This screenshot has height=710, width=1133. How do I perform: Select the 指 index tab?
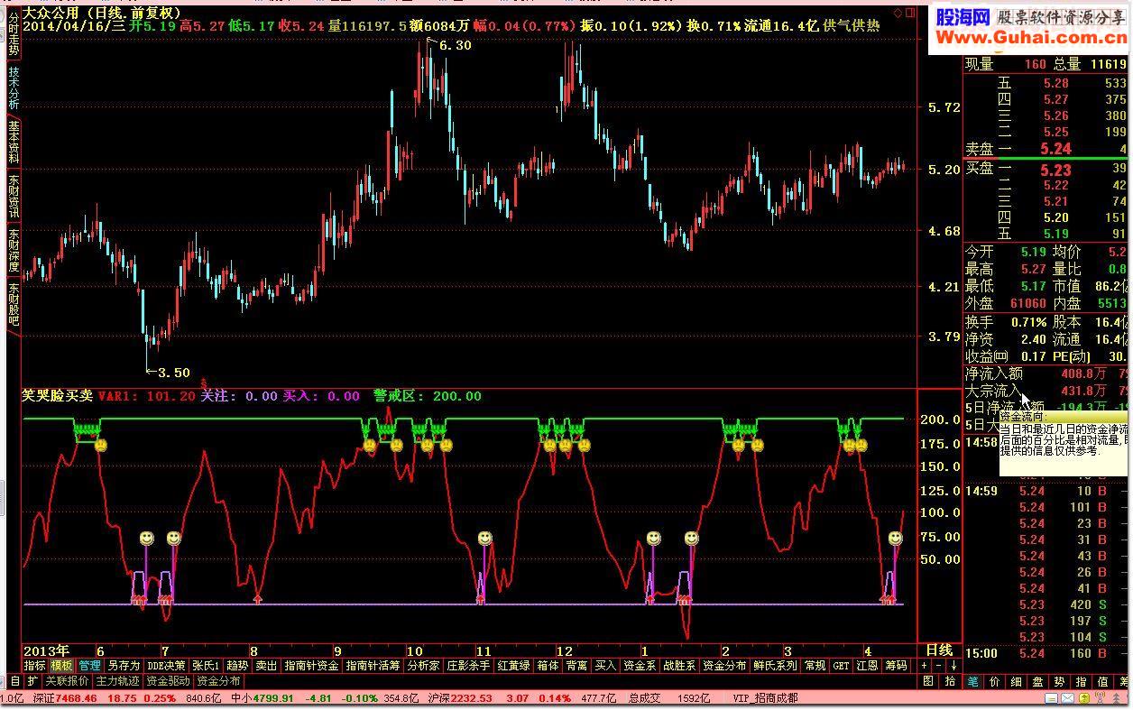point(1082,682)
